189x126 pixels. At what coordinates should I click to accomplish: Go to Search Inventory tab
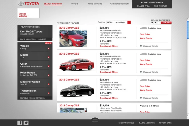point(53,4)
